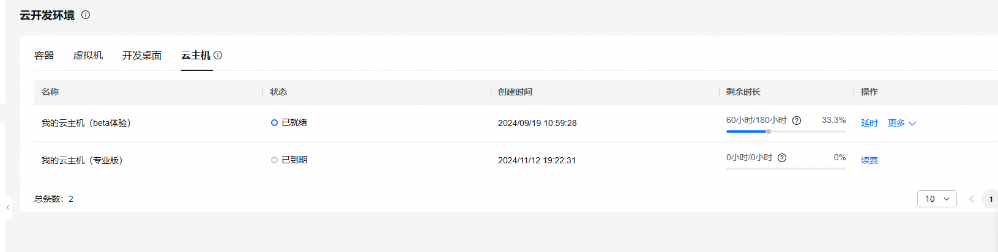Switch to the 虚拟机 tab
The height and width of the screenshot is (252, 998).
point(88,55)
